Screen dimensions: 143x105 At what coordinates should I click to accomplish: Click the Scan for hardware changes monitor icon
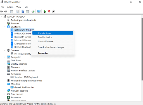[x=39, y=11]
